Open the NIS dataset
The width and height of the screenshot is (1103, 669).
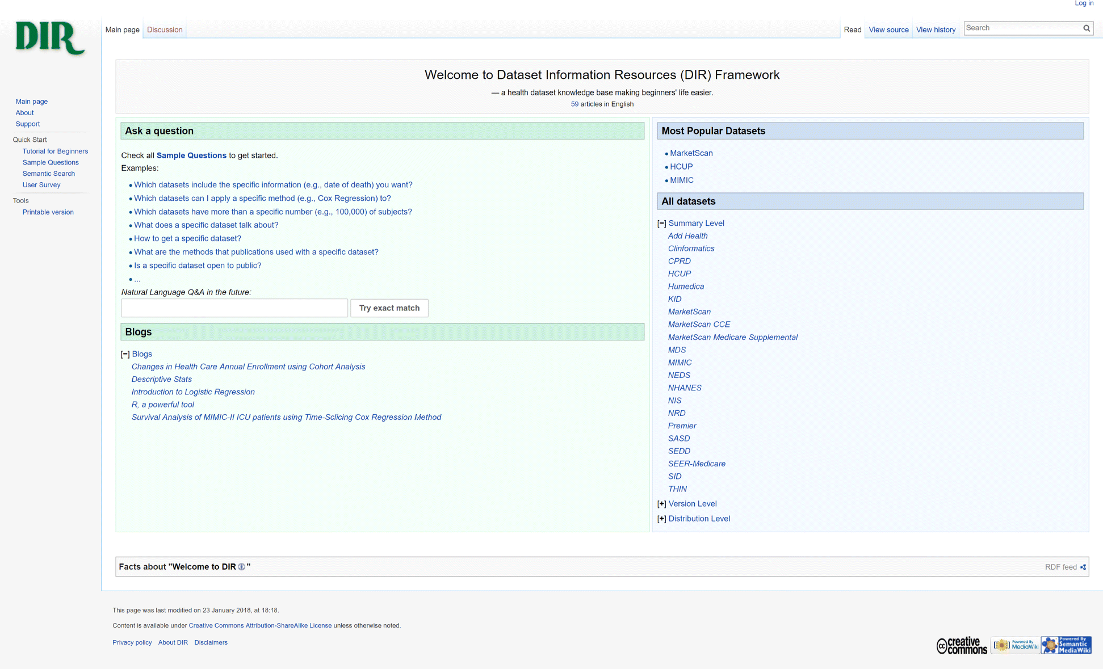[674, 401]
